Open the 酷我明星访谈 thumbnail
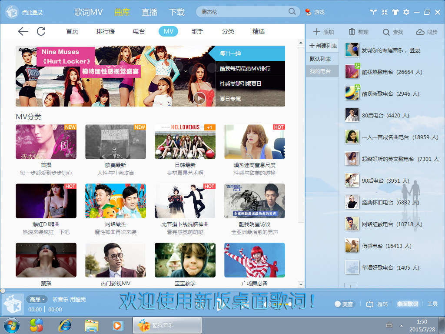This screenshot has width=445, height=334. [255, 201]
